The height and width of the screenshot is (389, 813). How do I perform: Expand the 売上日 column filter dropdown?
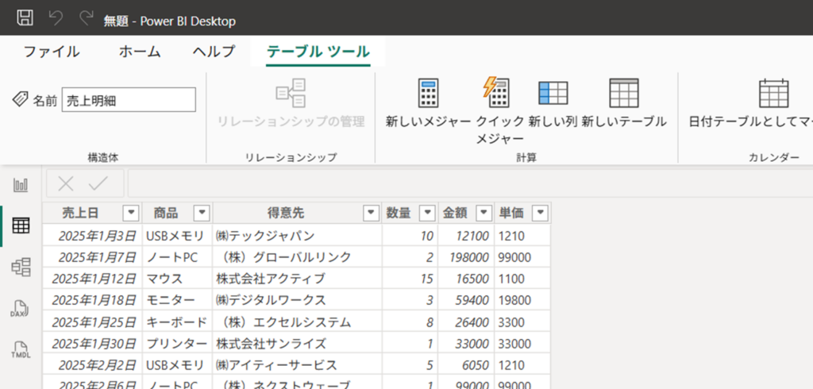(131, 213)
